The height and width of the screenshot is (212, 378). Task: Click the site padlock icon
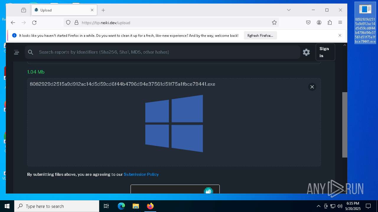pos(76,23)
